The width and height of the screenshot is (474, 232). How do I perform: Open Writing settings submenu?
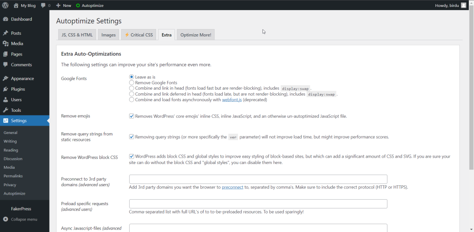[x=10, y=141]
